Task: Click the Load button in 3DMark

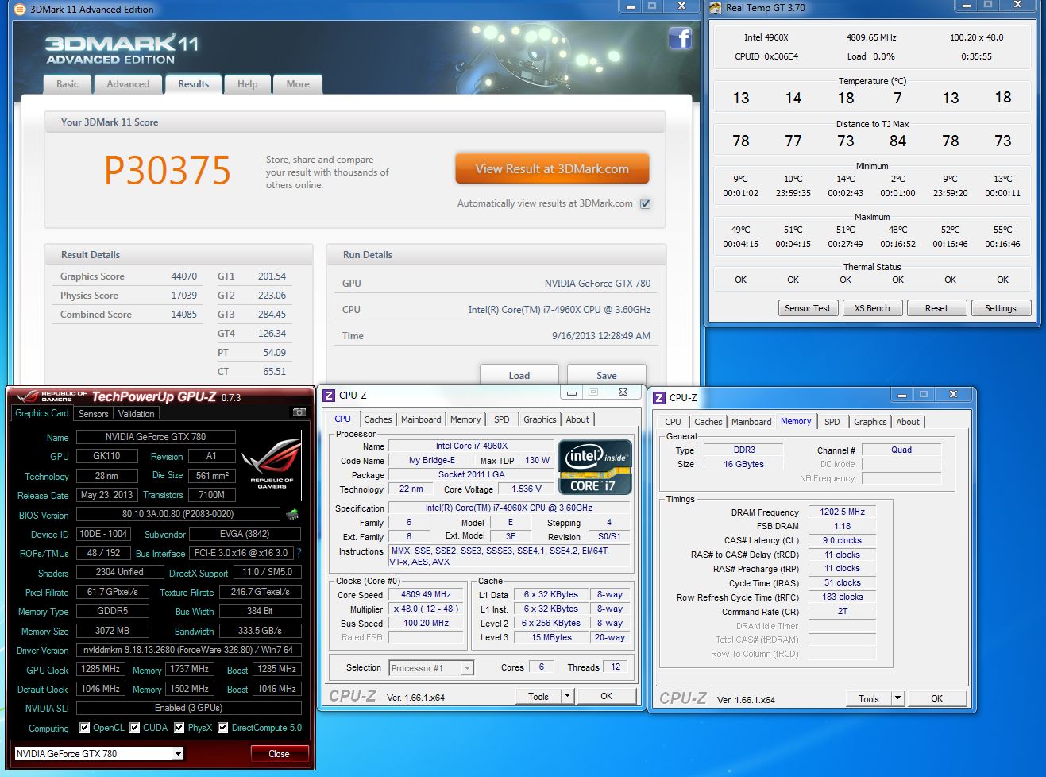Action: tap(519, 375)
